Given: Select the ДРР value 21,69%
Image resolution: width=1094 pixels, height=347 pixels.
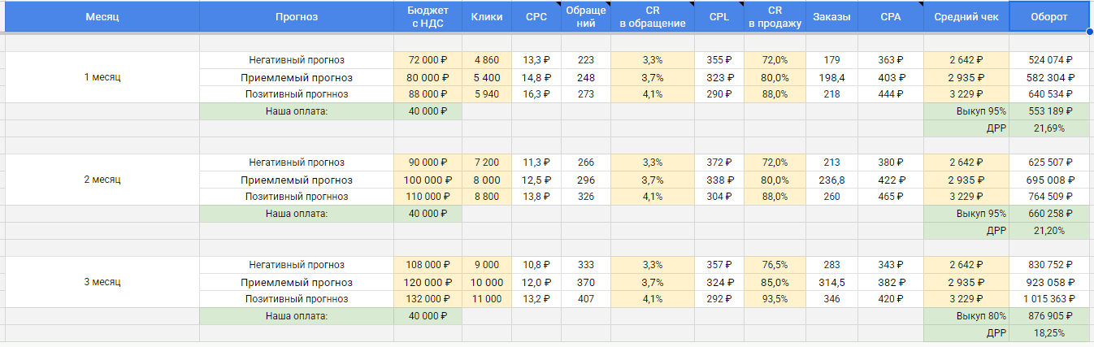Looking at the screenshot, I should 1048,128.
